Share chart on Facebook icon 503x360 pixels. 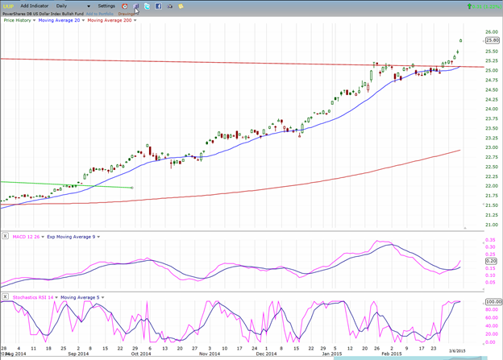tap(159, 6)
